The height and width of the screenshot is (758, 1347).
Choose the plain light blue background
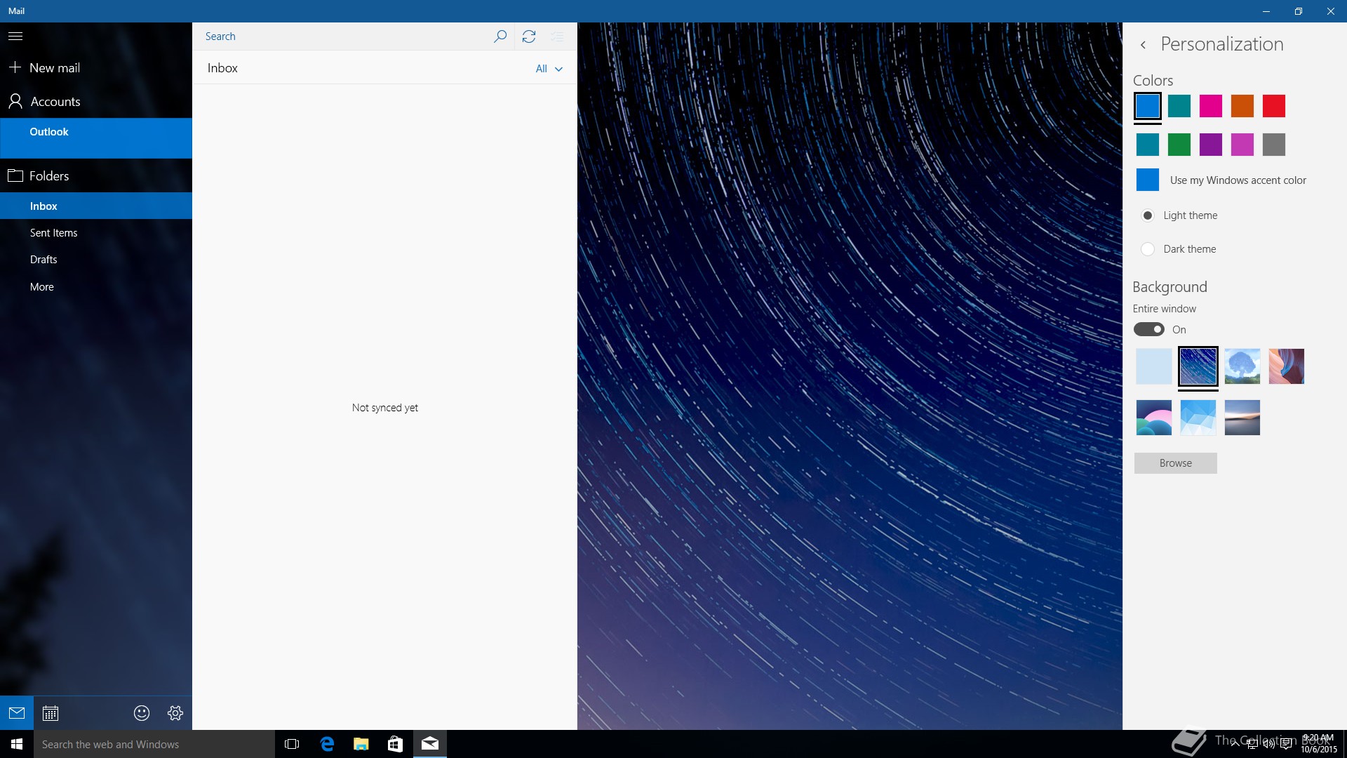click(1154, 366)
